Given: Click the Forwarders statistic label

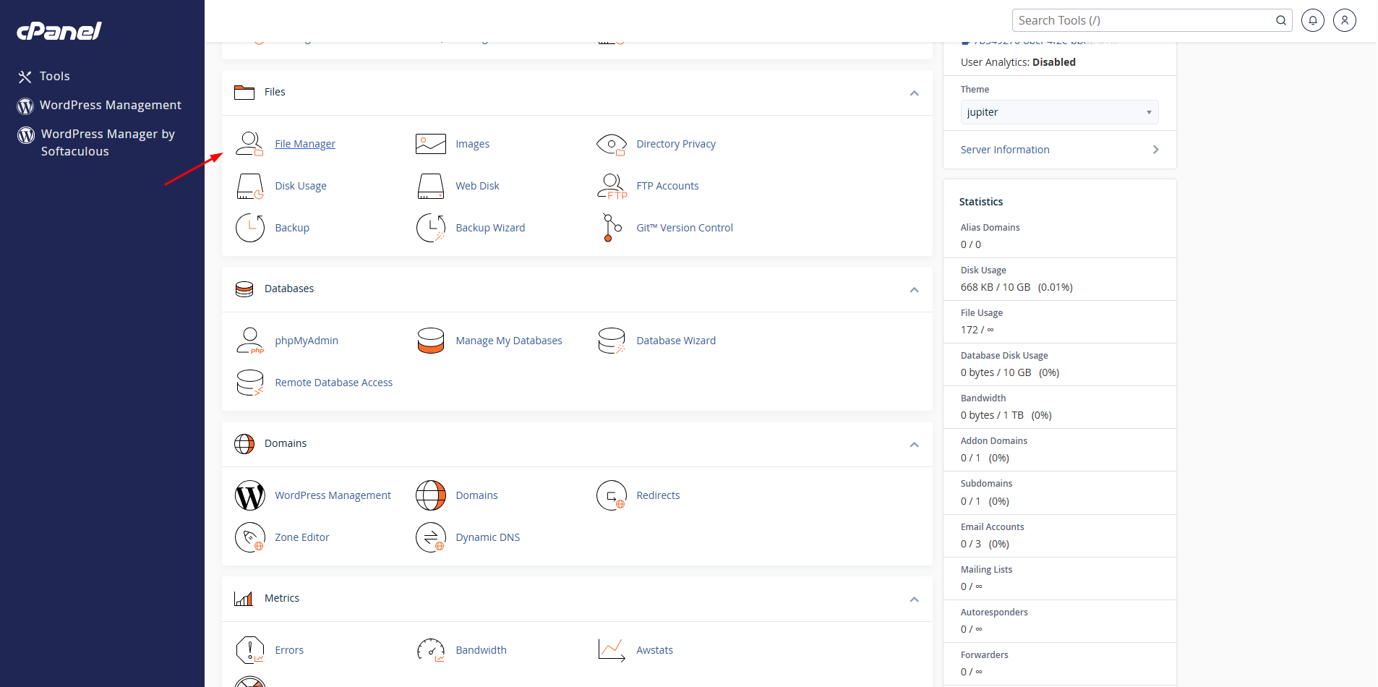Looking at the screenshot, I should pos(985,654).
